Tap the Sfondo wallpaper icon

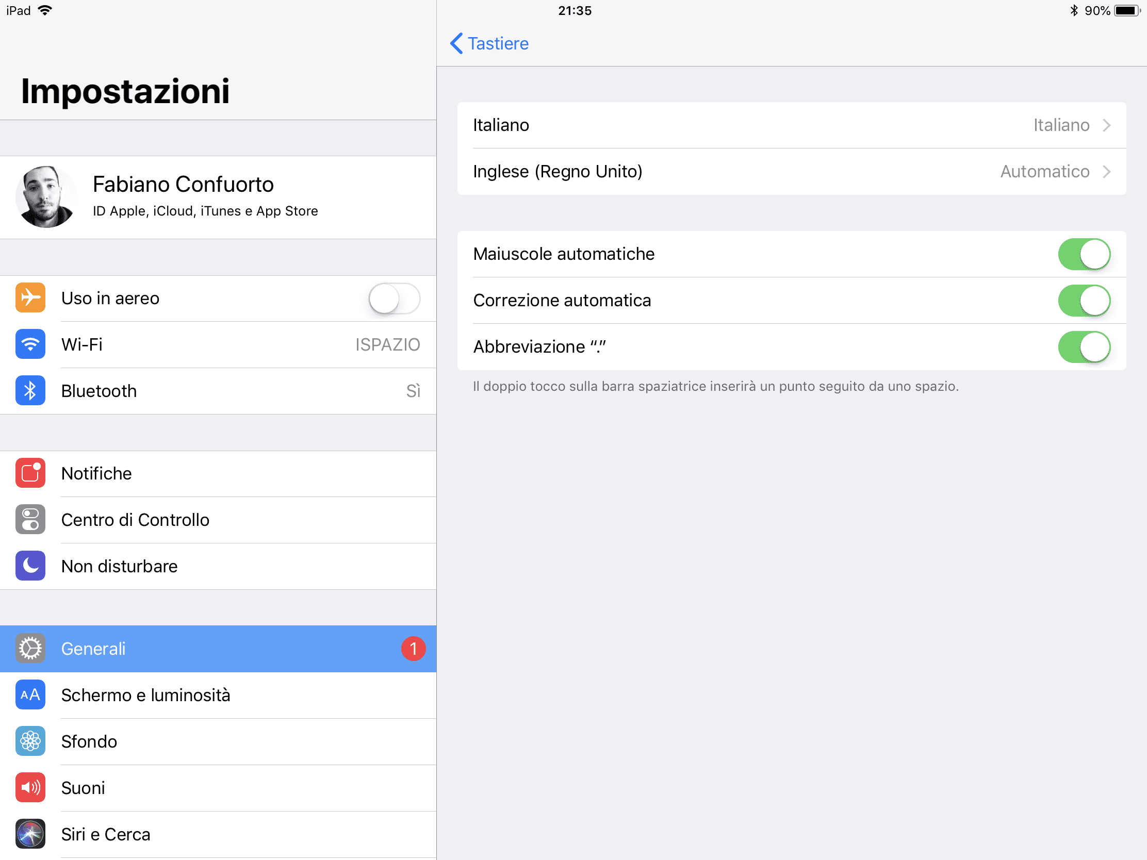[x=30, y=741]
